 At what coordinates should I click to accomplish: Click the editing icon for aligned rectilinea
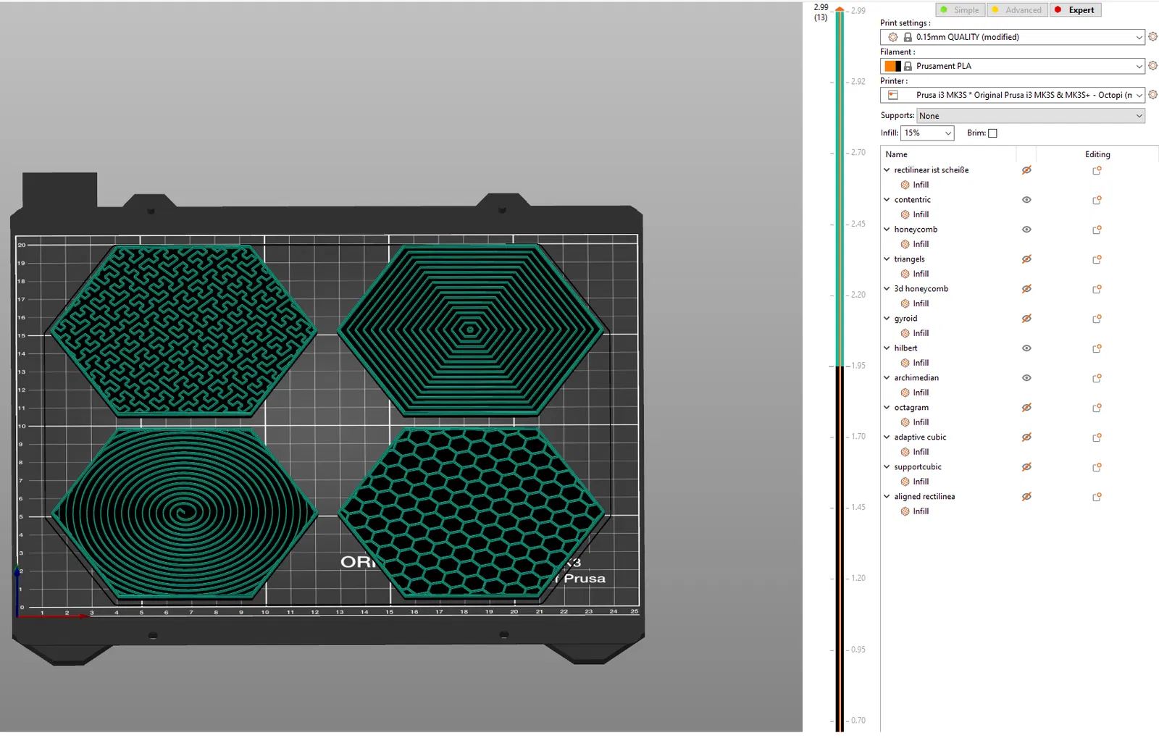pyautogui.click(x=1097, y=497)
